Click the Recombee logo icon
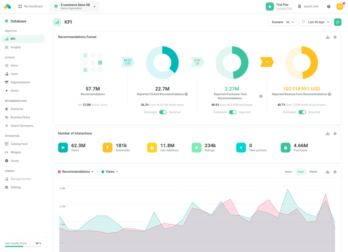 7,6
